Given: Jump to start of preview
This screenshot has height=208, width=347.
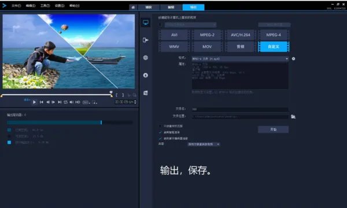Looking at the screenshot, I should [42, 102].
